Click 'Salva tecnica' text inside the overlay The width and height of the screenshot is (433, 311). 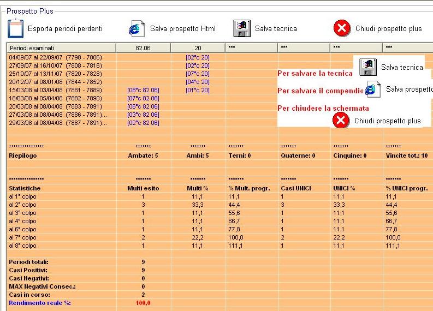(x=402, y=67)
